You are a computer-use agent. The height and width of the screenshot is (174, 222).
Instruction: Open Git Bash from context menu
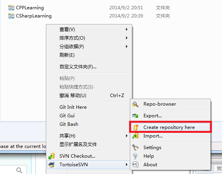click(69, 124)
